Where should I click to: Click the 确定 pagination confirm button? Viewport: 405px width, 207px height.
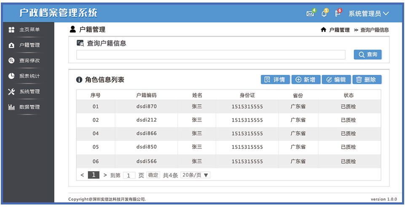click(153, 175)
